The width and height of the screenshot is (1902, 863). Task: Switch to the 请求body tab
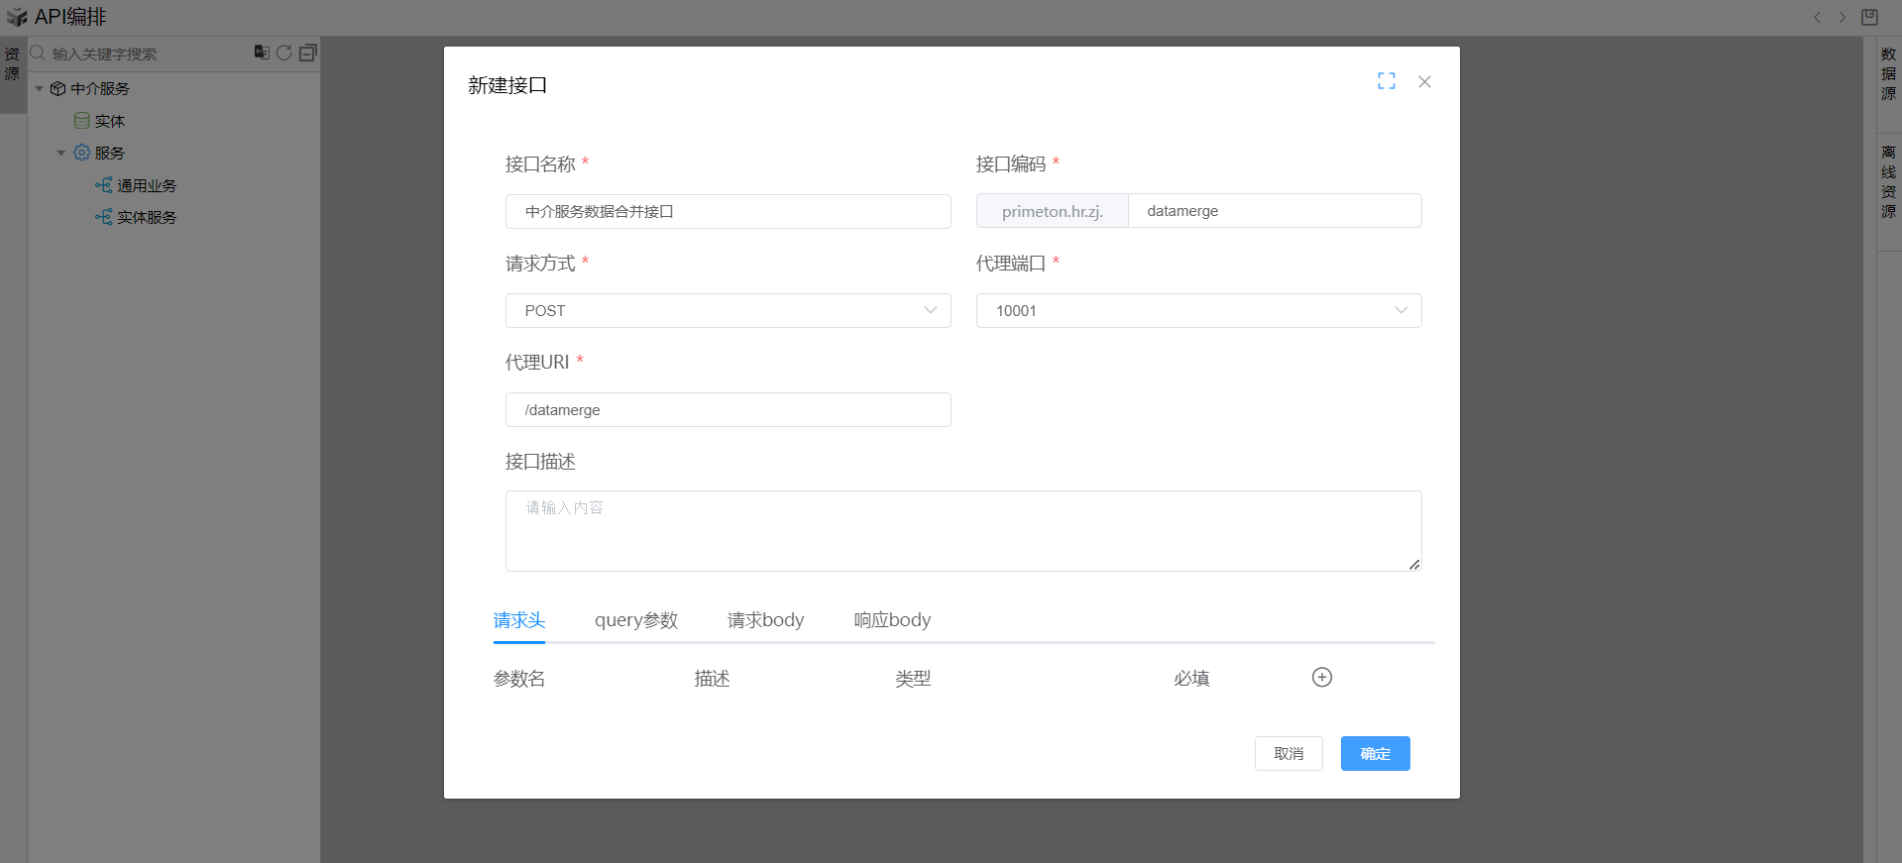click(765, 620)
